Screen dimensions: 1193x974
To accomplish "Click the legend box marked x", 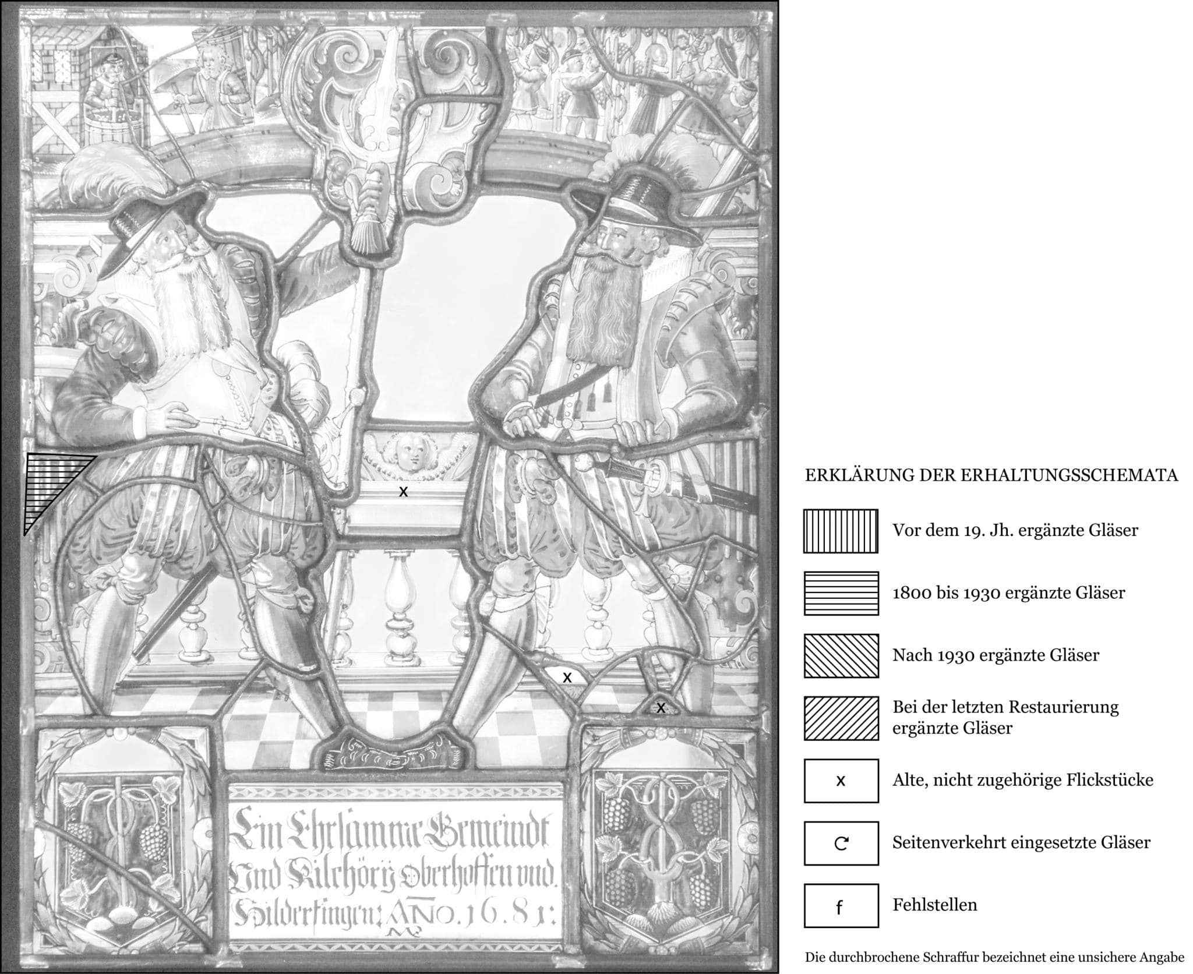I will (x=841, y=781).
